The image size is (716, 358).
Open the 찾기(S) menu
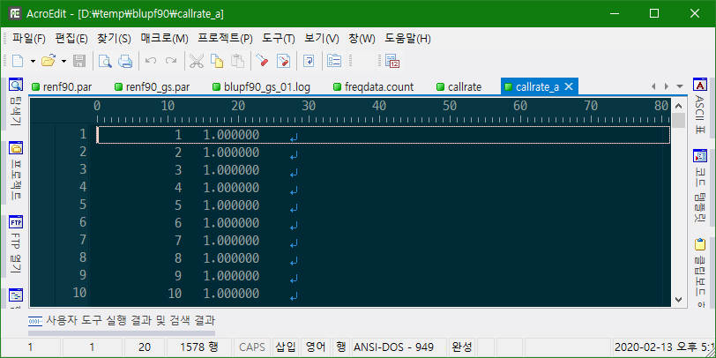click(114, 39)
